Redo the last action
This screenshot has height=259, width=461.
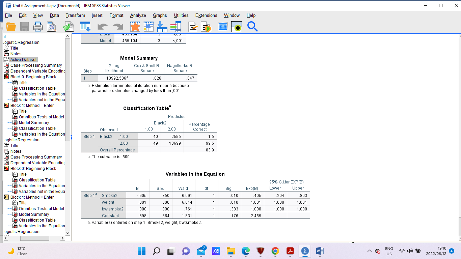click(x=118, y=27)
